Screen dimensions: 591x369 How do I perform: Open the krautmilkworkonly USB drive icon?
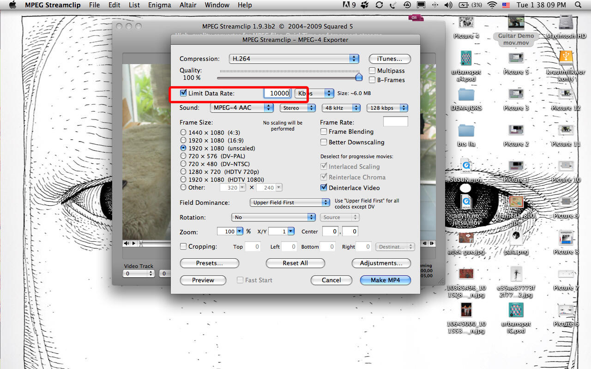tap(566, 58)
